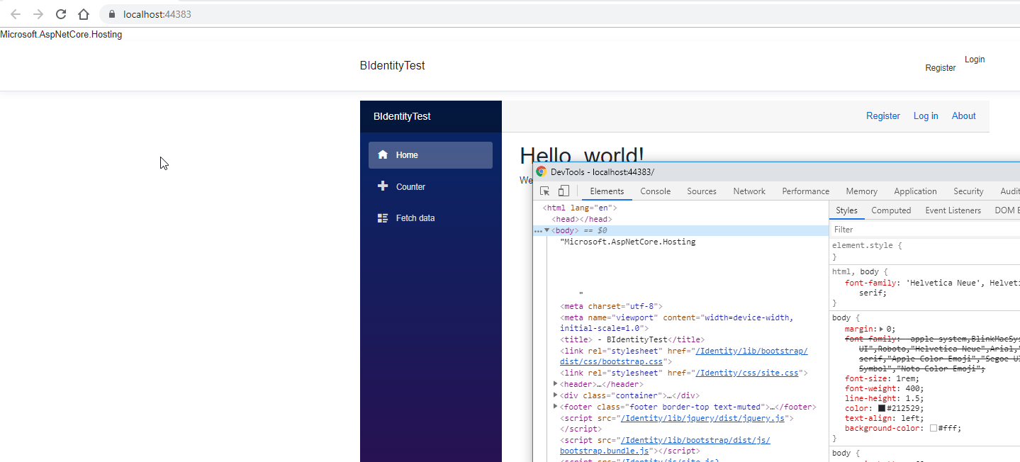The height and width of the screenshot is (462, 1020).
Task: Click the BIdentityTest brand in the top header
Action: click(x=392, y=65)
